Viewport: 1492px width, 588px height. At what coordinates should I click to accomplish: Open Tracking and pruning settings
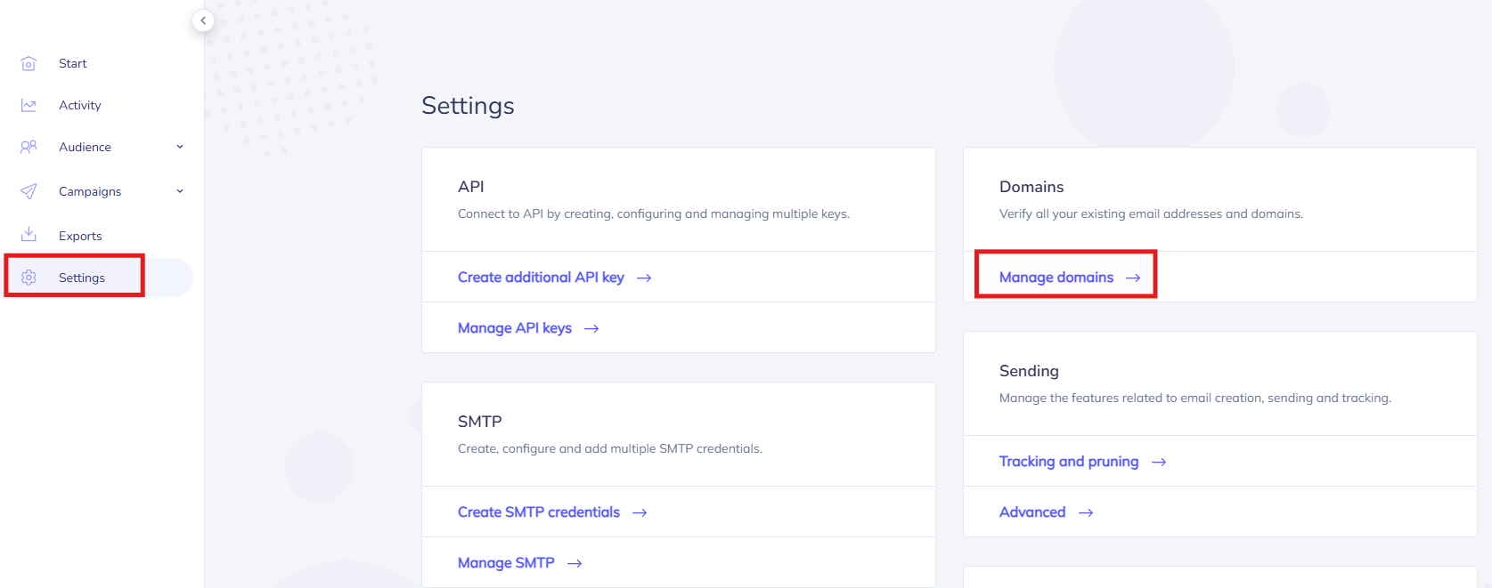click(x=1069, y=462)
